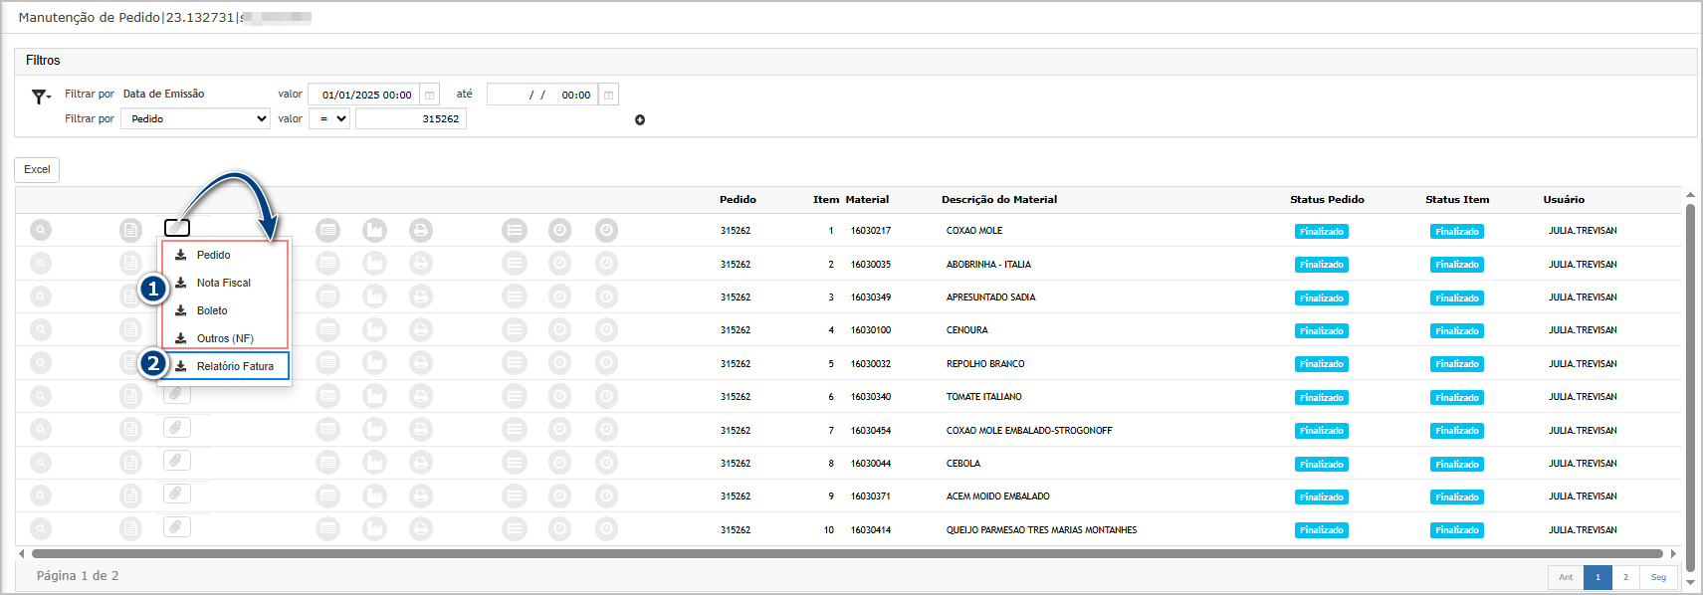This screenshot has width=1703, height=595.
Task: Open the 'Filtrar por' Pedido dropdown
Action: point(195,119)
